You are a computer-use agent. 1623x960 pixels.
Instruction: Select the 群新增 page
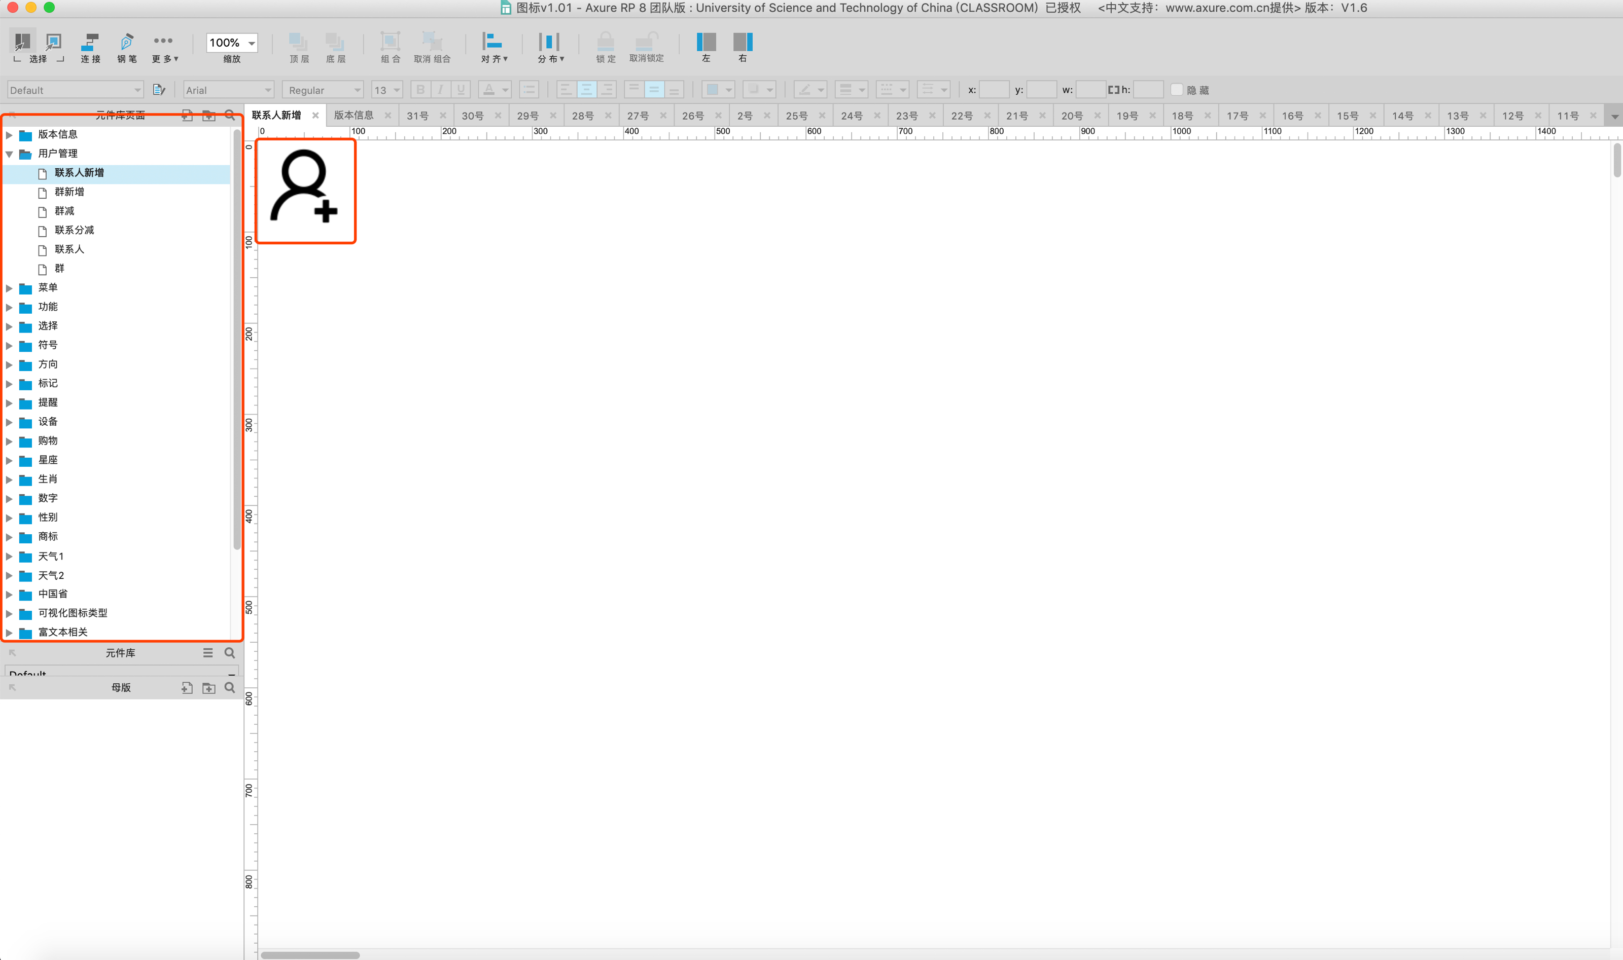click(69, 192)
